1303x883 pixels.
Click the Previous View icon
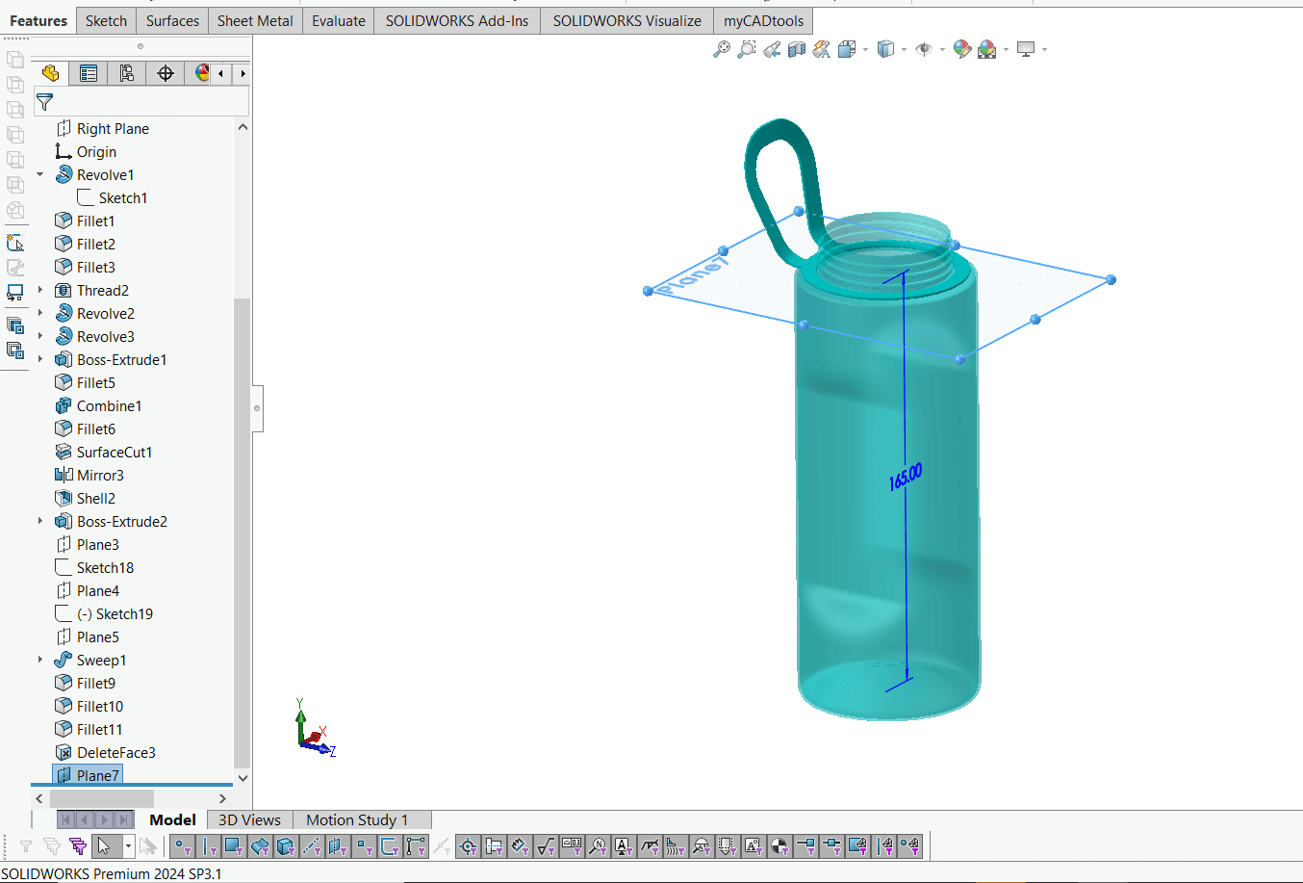[x=771, y=49]
